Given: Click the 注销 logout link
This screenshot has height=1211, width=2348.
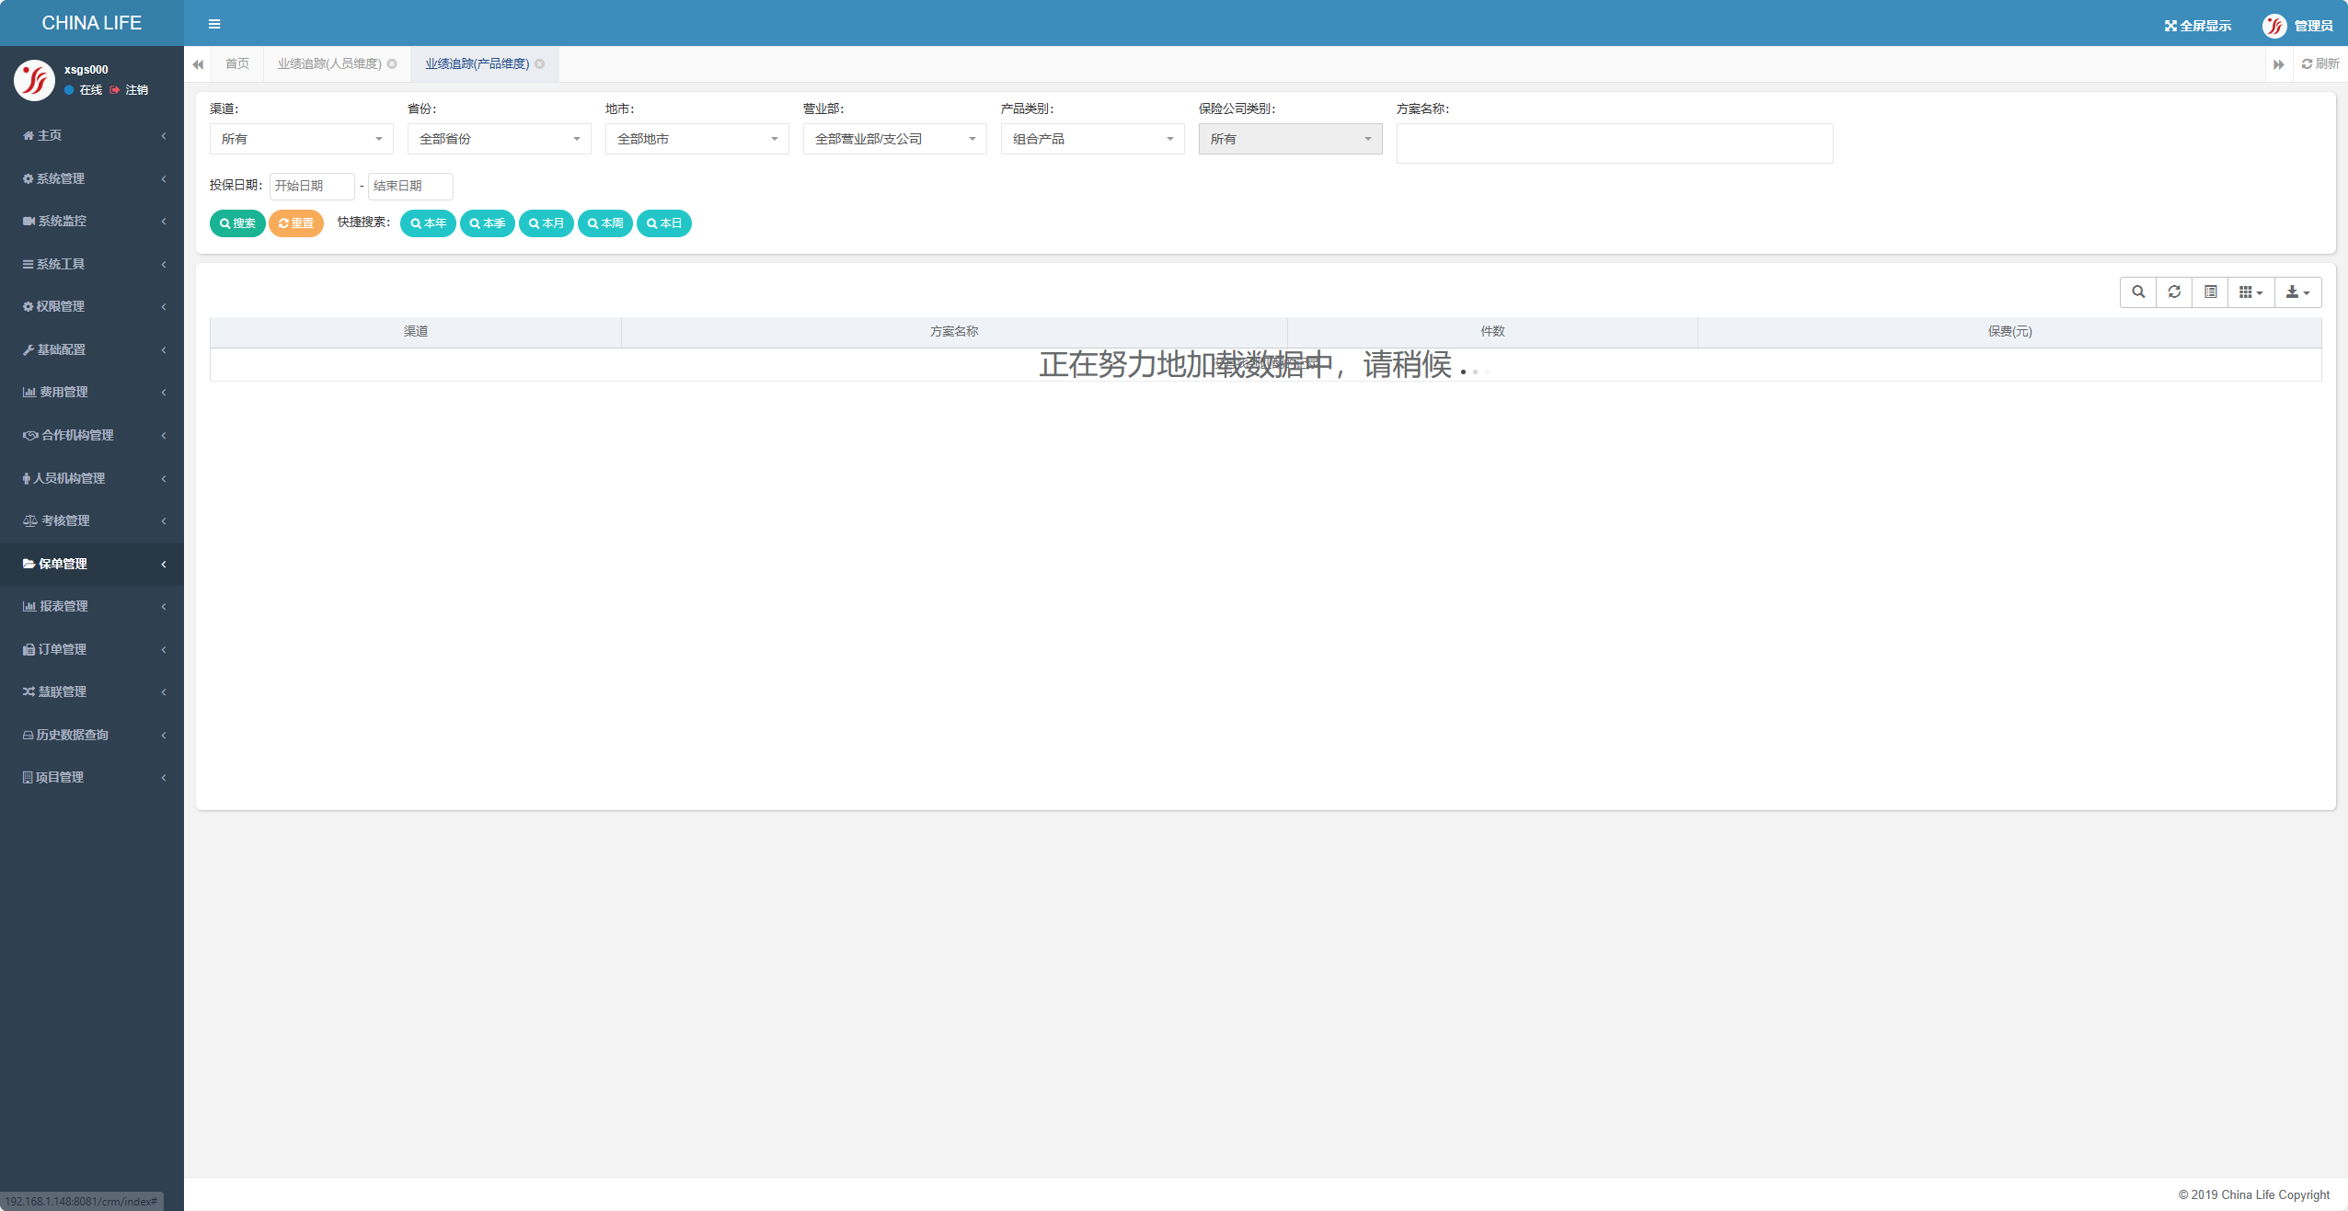Looking at the screenshot, I should pos(130,90).
